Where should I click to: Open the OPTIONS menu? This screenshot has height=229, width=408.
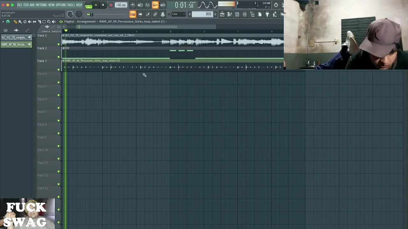pos(61,5)
